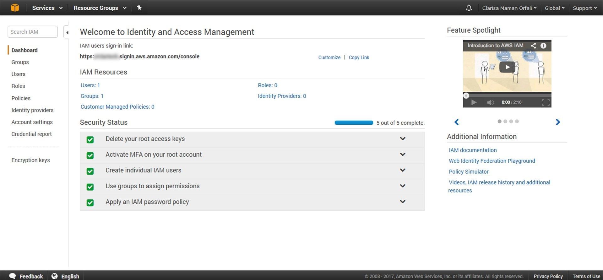Click the AWS cube logo
The image size is (603, 280).
15,8
